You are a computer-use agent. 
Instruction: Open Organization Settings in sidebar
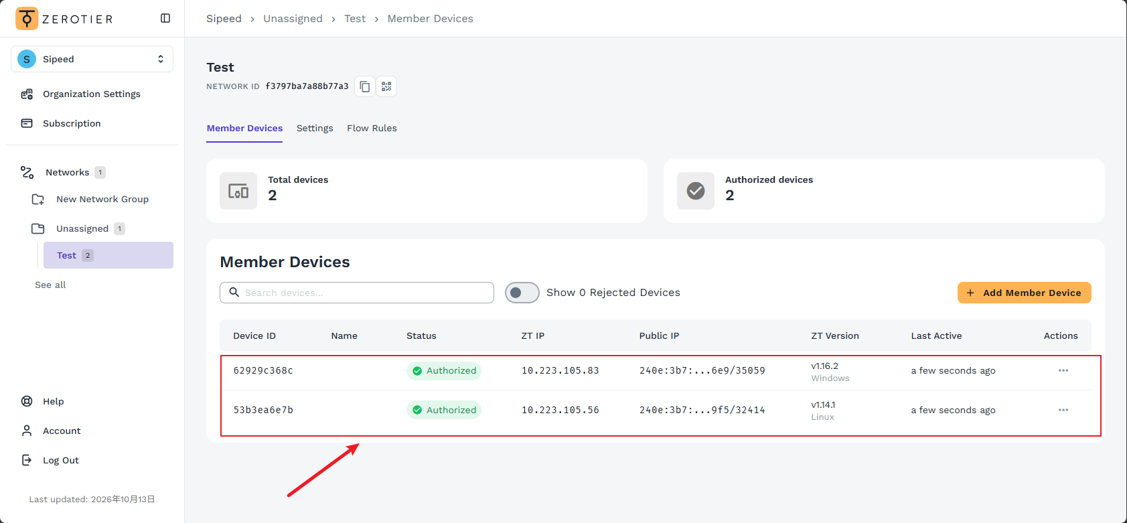pyautogui.click(x=92, y=94)
